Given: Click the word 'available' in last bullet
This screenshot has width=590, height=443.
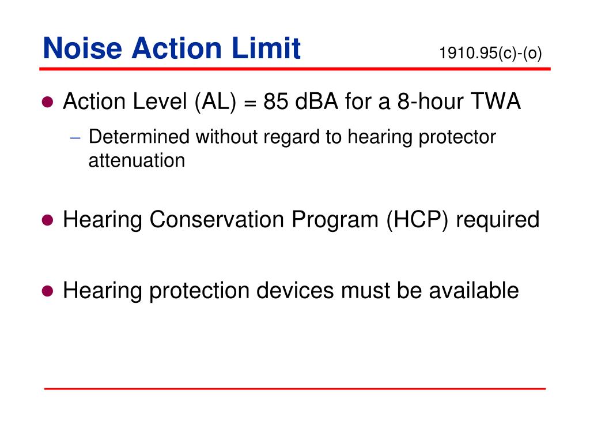Looking at the screenshot, I should click(x=474, y=291).
